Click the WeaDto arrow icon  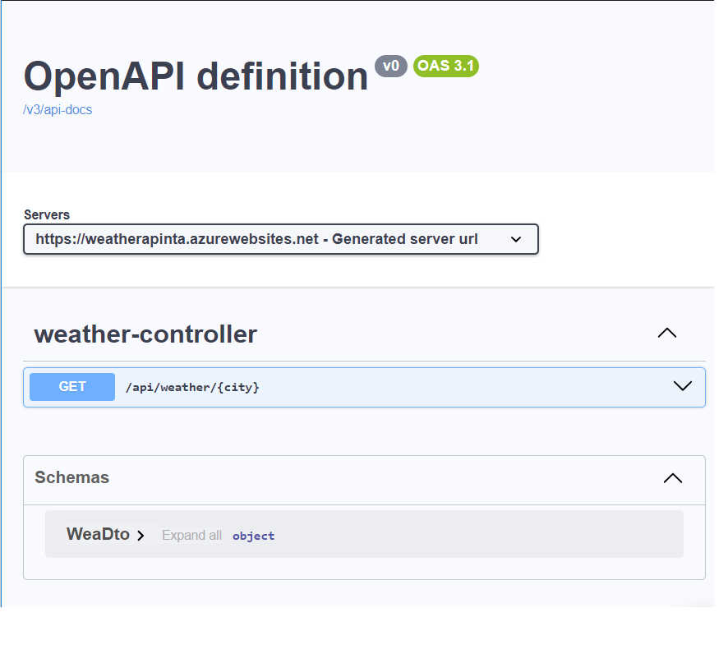(140, 534)
